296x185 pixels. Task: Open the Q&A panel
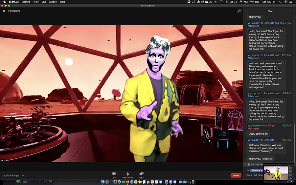[x=141, y=175]
